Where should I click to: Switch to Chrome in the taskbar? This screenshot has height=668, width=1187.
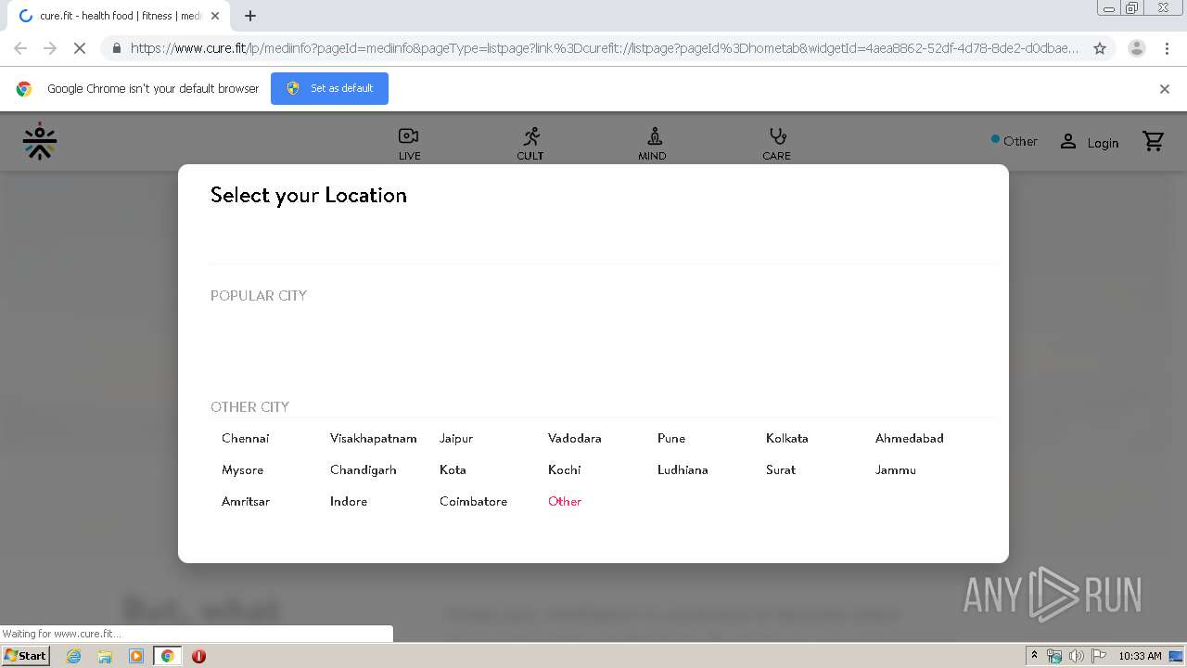click(x=167, y=656)
